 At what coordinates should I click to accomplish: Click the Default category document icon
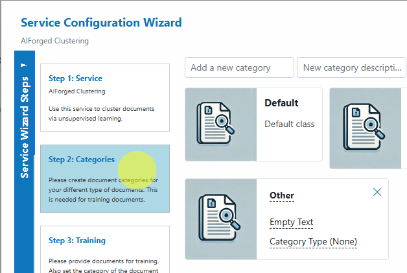[x=215, y=124]
